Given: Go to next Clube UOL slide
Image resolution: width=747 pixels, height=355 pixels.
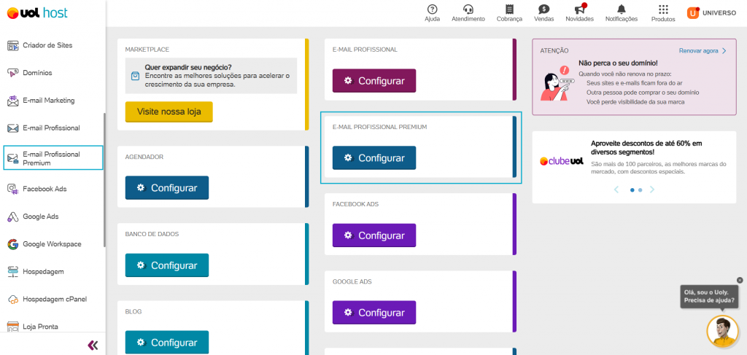Looking at the screenshot, I should pyautogui.click(x=652, y=190).
